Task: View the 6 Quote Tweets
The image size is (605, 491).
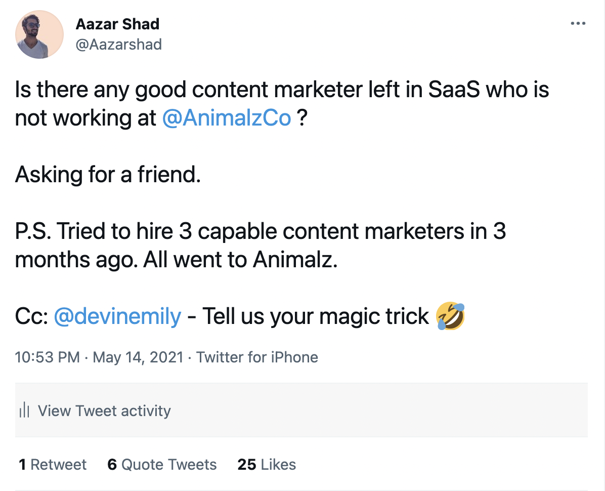Action: click(162, 465)
